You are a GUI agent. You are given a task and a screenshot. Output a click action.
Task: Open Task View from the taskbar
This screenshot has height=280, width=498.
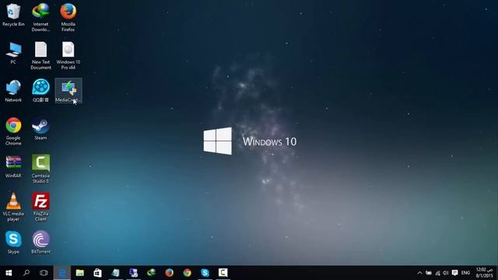point(44,273)
